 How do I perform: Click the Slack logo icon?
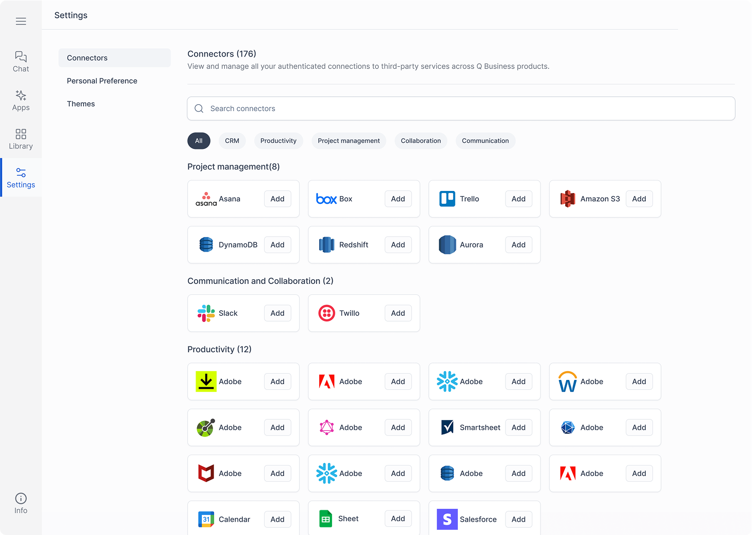click(x=206, y=313)
